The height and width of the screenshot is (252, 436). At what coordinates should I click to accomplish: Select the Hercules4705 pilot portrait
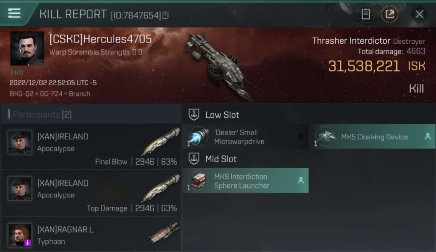coord(27,48)
